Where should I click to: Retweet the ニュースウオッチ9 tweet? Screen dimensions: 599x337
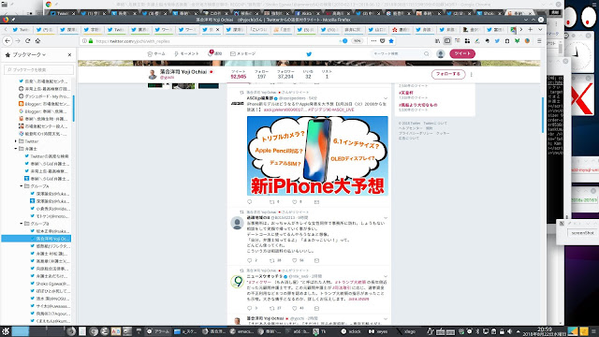coord(272,308)
